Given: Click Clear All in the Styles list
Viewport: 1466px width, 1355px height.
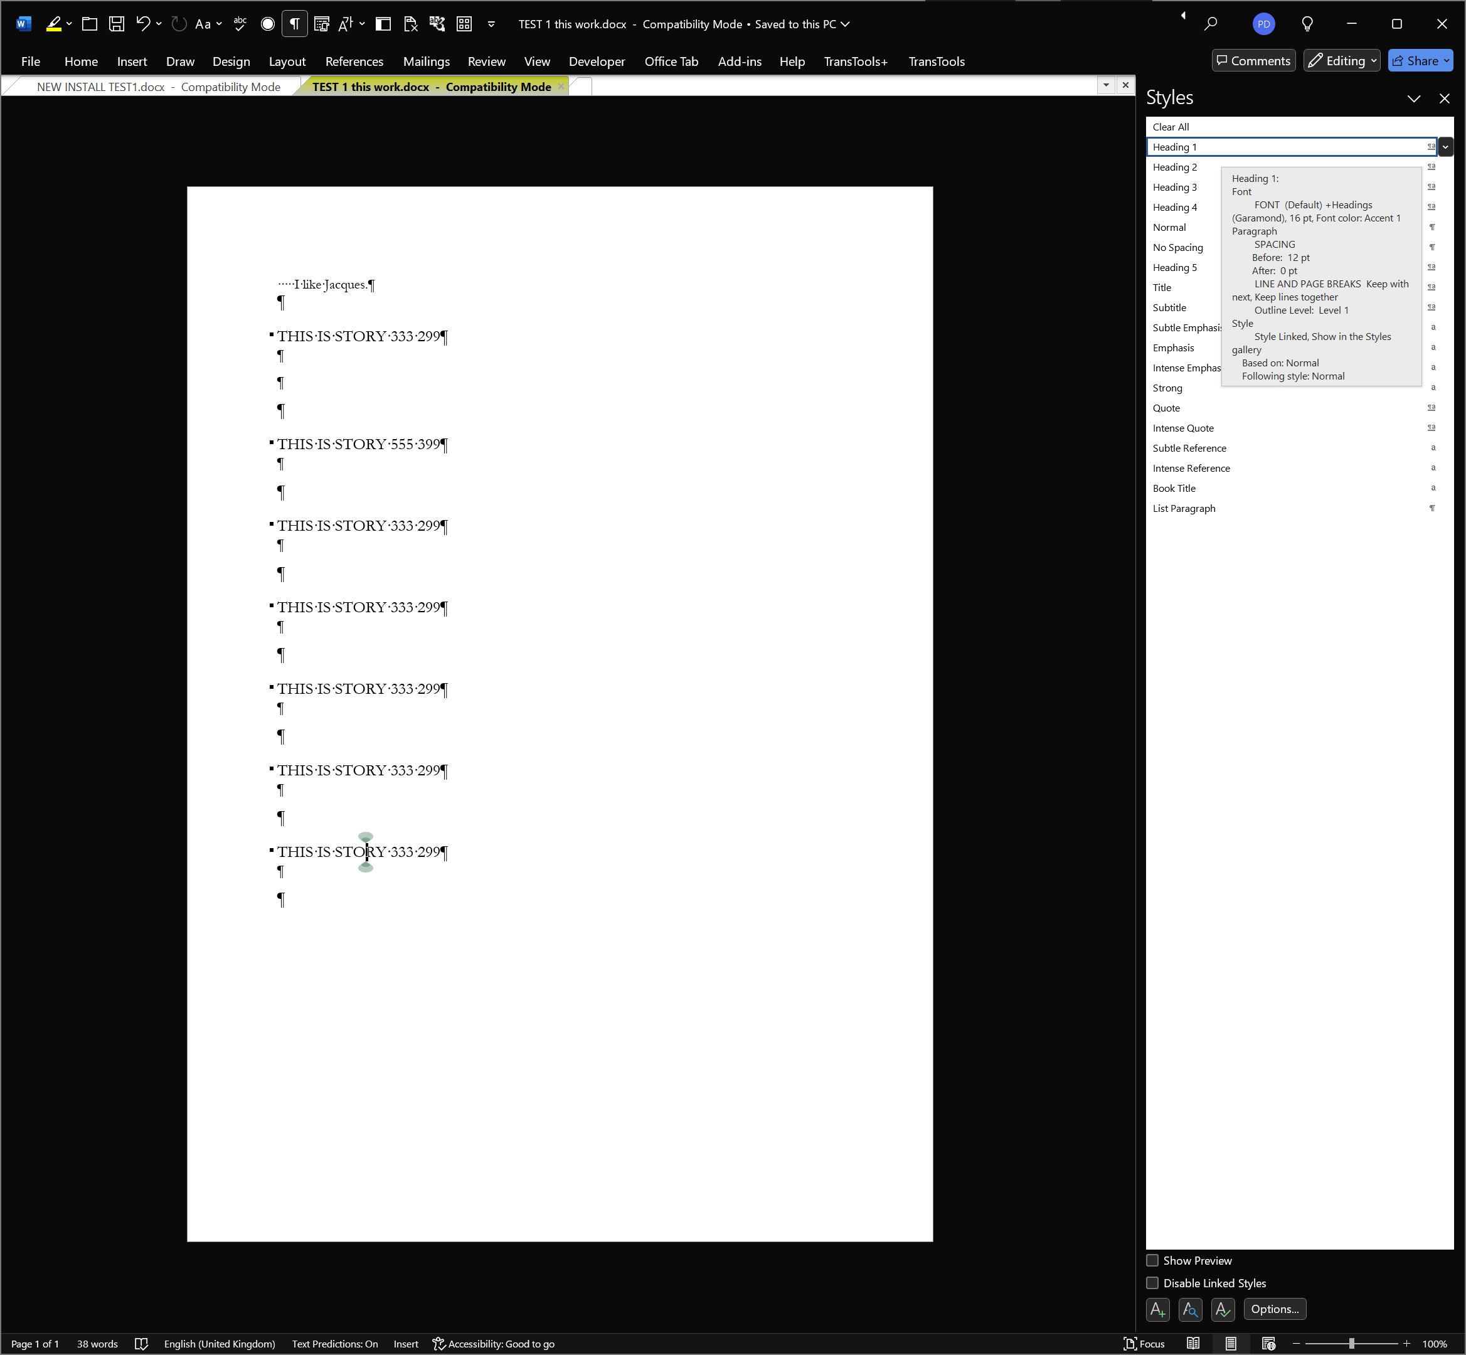Looking at the screenshot, I should (1171, 127).
